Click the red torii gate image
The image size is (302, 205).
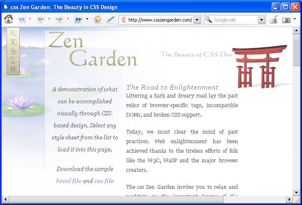coord(260,67)
